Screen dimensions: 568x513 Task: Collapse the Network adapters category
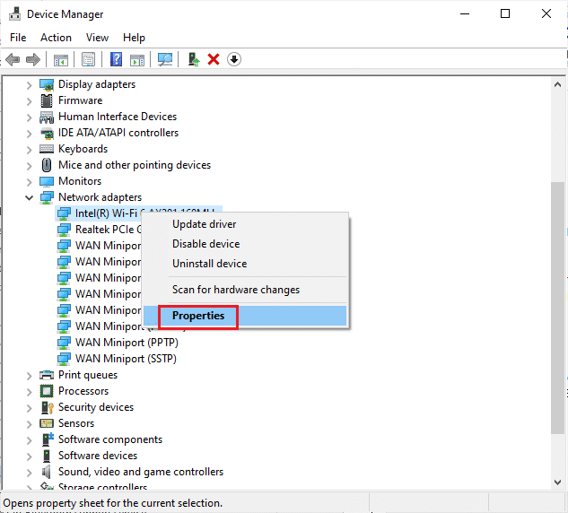click(x=30, y=197)
